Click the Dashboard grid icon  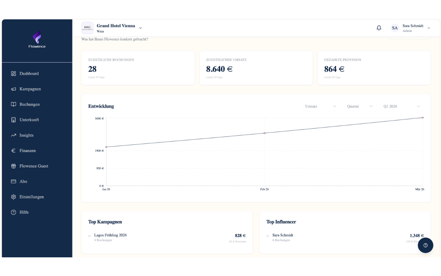coord(13,74)
